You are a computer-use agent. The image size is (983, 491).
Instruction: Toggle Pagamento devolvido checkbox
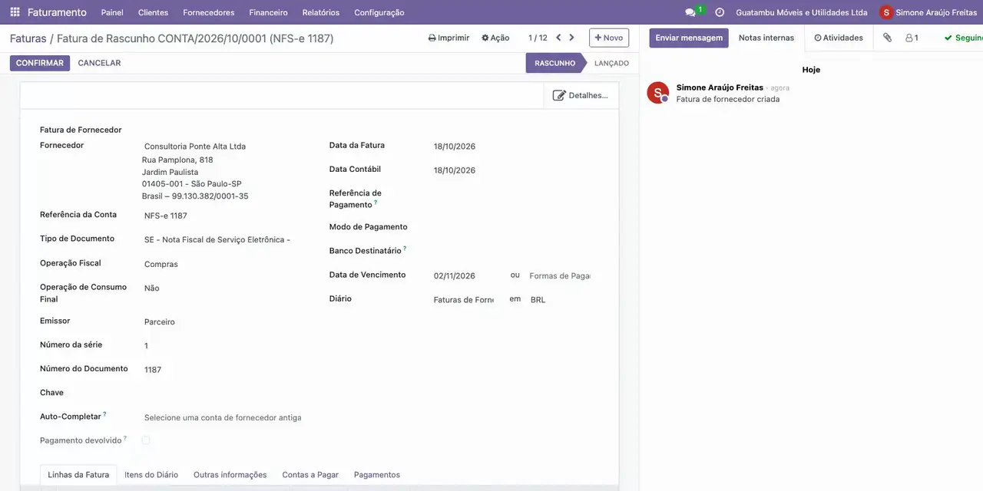(146, 440)
